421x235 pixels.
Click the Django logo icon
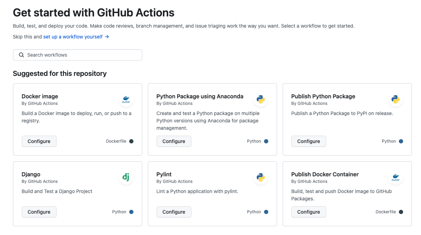(126, 178)
